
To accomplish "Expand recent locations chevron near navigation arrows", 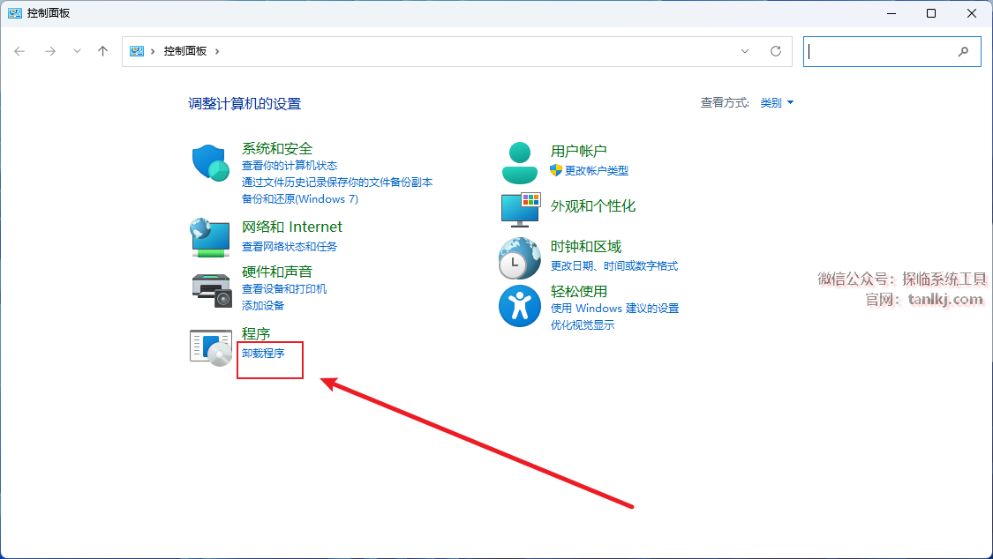I will pos(77,51).
